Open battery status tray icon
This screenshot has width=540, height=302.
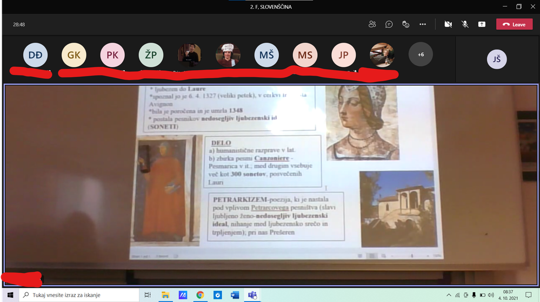[483, 295]
